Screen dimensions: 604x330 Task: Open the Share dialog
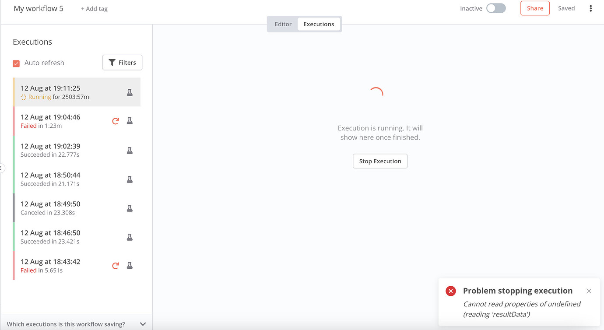(535, 8)
